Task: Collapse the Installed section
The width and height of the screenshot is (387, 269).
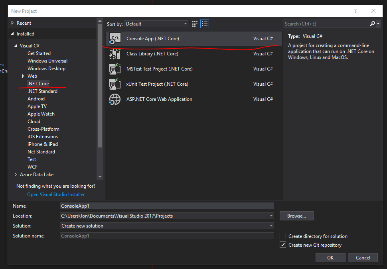Action: [x=13, y=34]
